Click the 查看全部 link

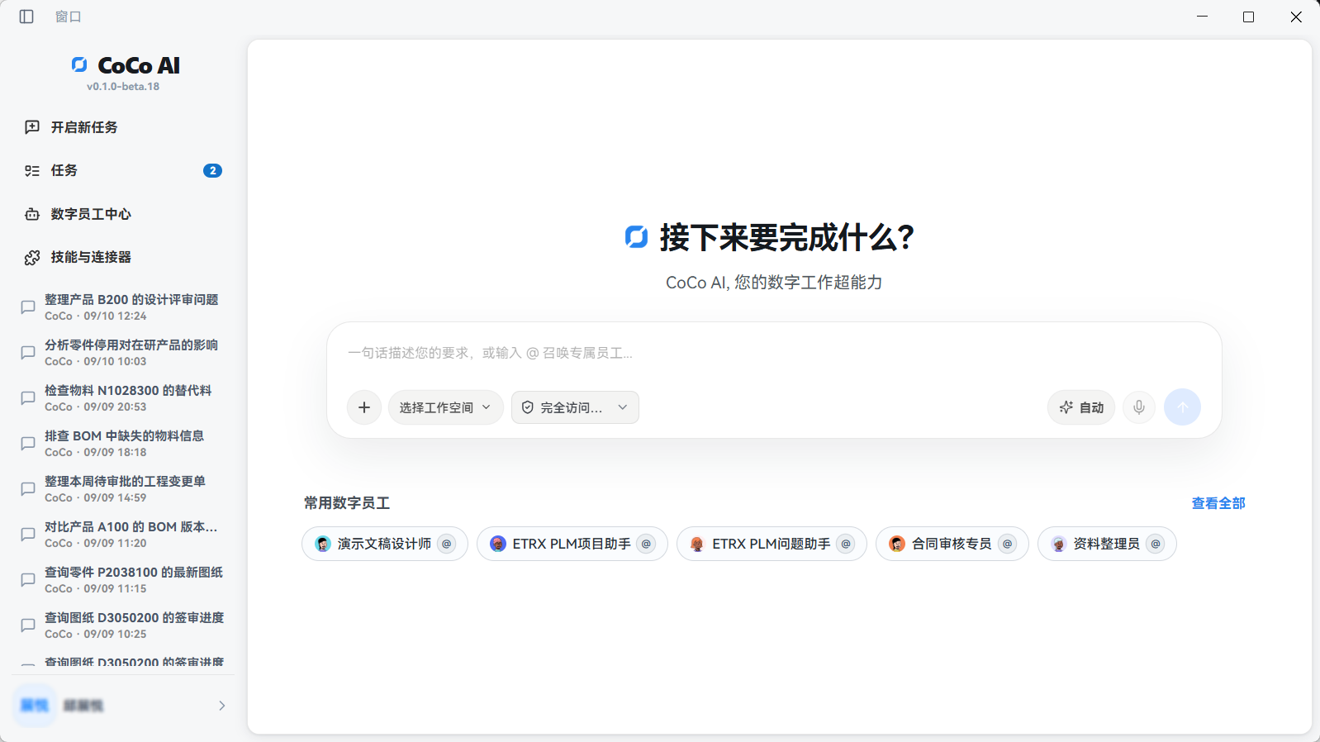click(x=1218, y=503)
